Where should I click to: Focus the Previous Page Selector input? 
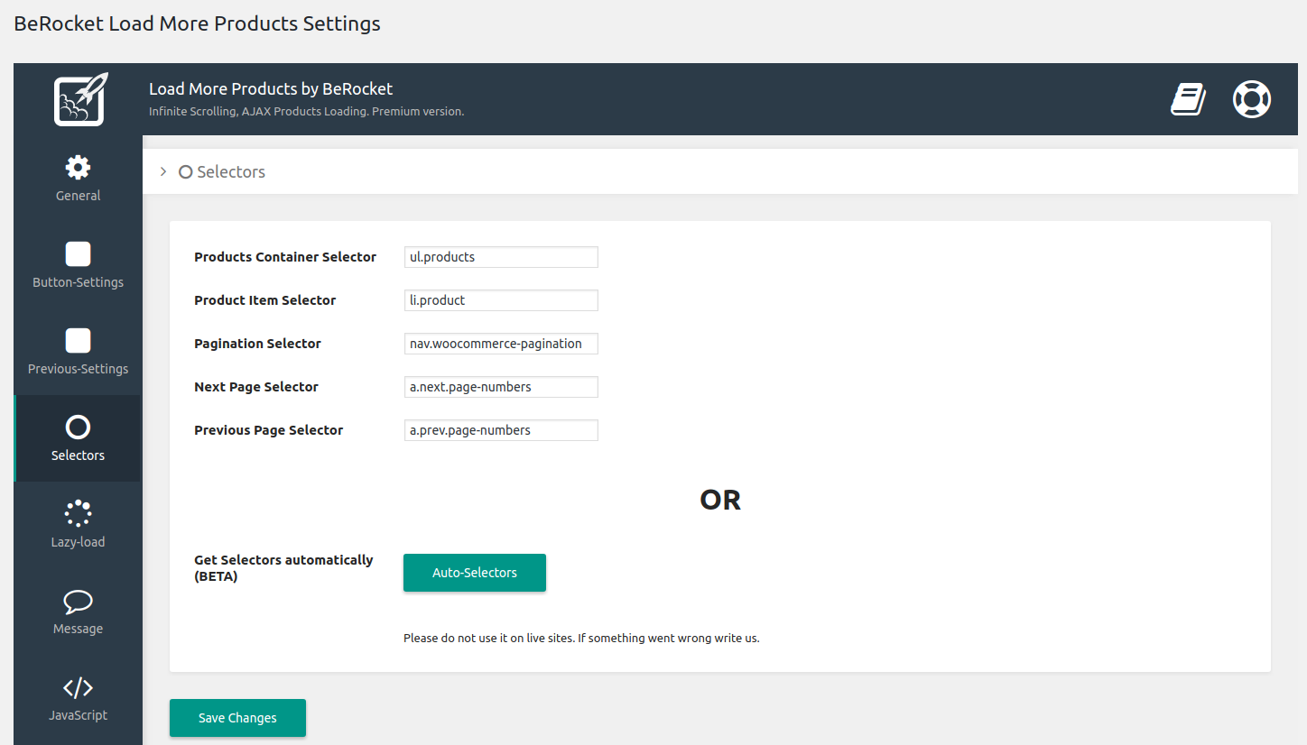[x=500, y=429]
